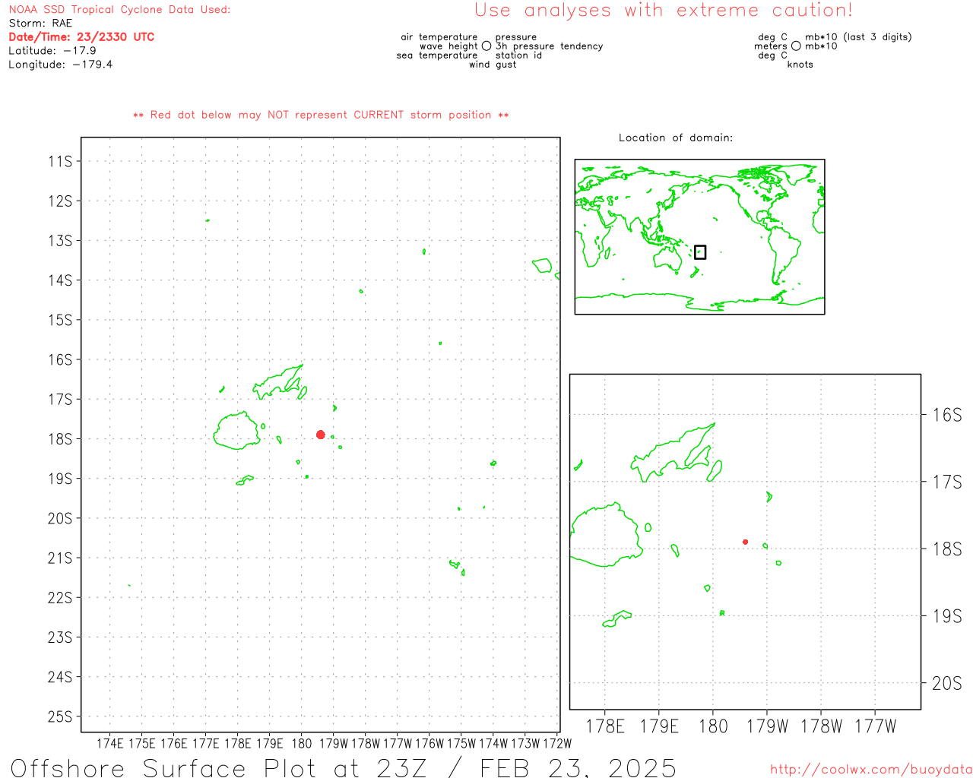Viewport: 973px width, 778px height.
Task: Click the 'Storm: RAE' label
Action: point(40,24)
